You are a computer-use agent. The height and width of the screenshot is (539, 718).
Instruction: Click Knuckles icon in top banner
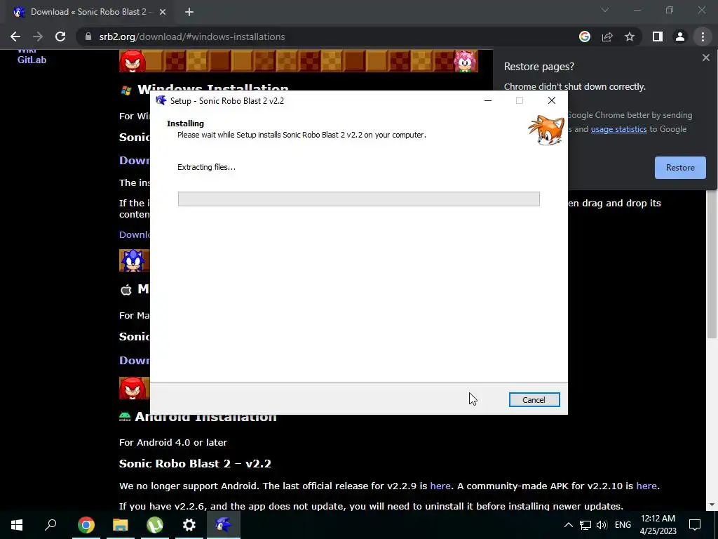tap(133, 61)
